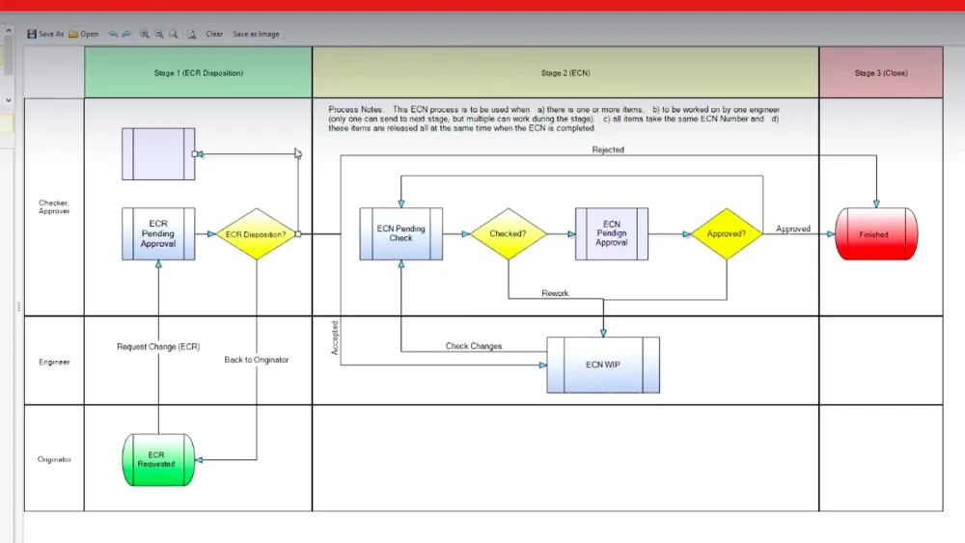
Task: Click the Save As toolbar button
Action: click(x=45, y=34)
